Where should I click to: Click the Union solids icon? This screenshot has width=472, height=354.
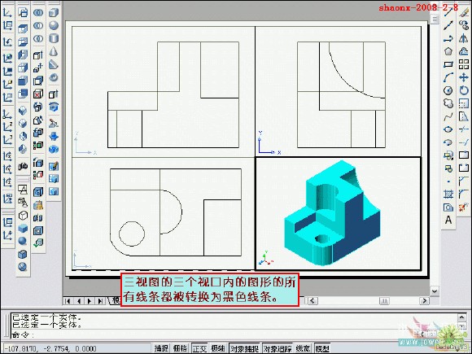[x=38, y=12]
